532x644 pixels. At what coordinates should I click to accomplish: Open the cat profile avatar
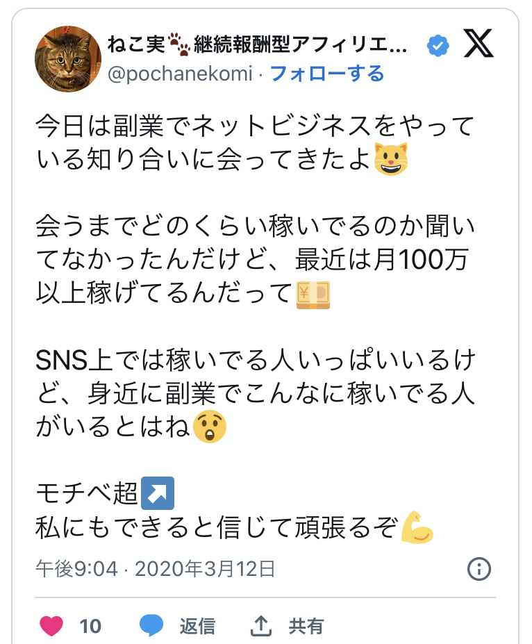point(68,59)
